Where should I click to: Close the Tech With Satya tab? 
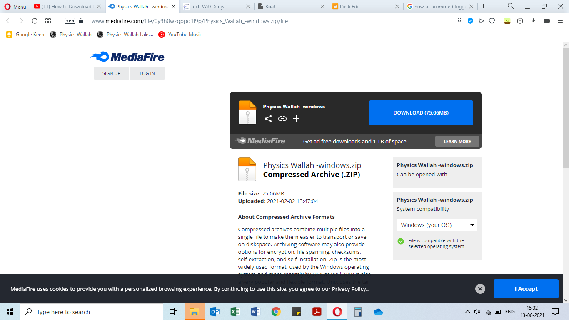coord(248,7)
